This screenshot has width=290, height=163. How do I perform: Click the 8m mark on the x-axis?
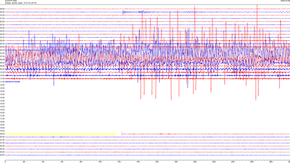pyautogui.click(x=81, y=162)
